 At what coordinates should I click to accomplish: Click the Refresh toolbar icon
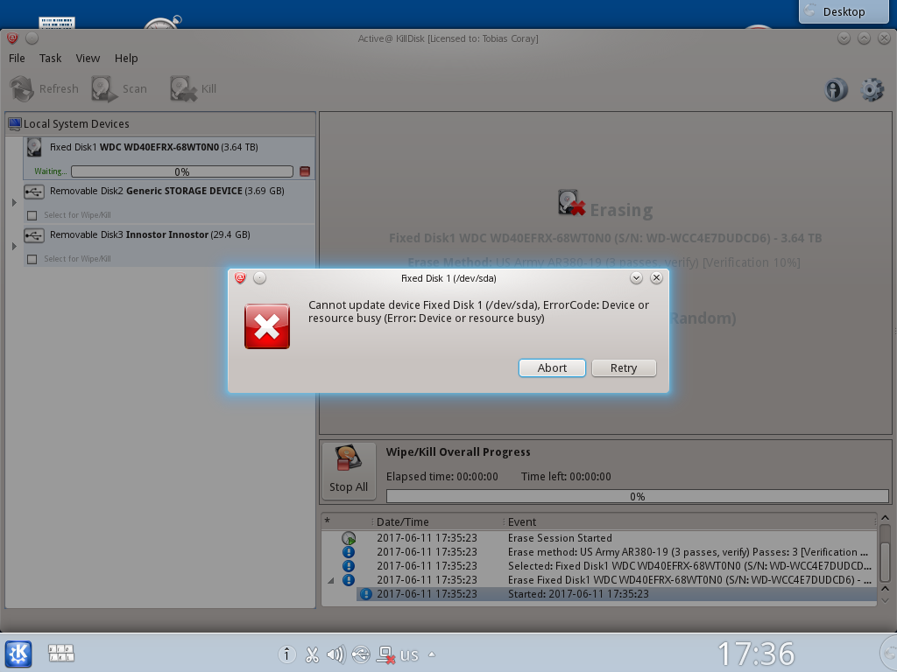(22, 89)
